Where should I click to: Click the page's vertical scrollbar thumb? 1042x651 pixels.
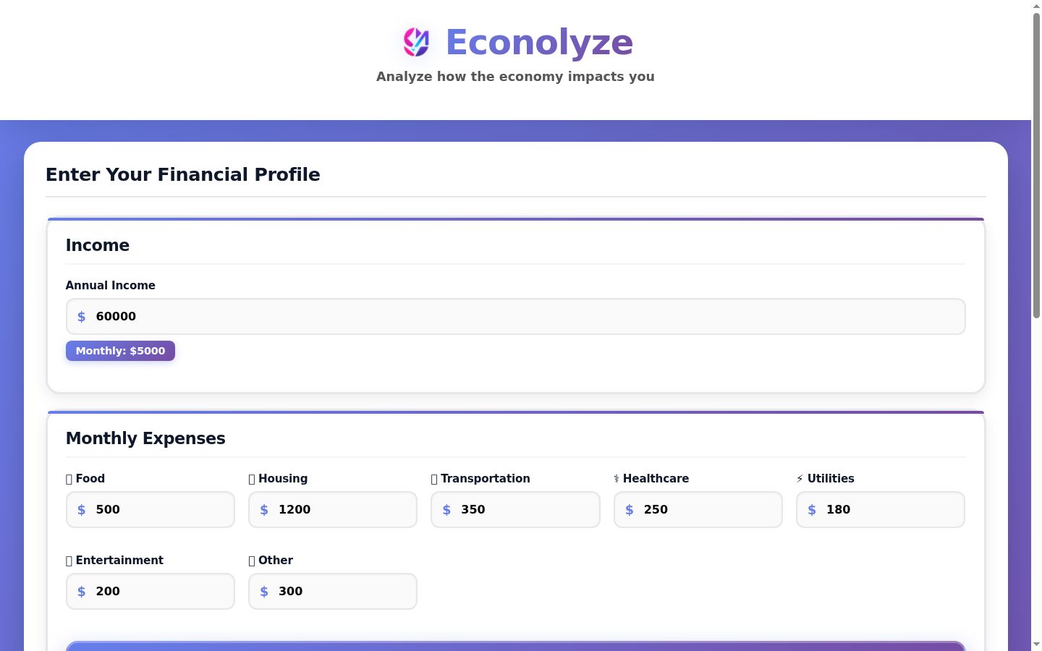pos(1036,165)
